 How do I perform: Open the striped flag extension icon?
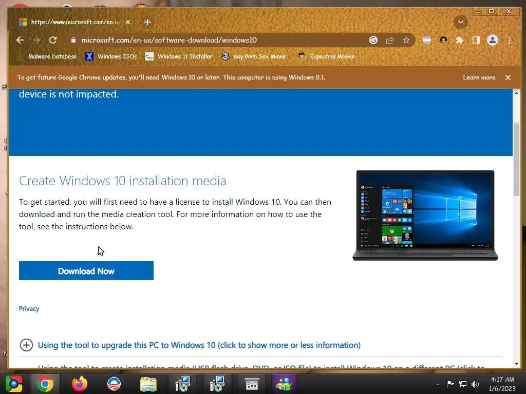tap(427, 40)
